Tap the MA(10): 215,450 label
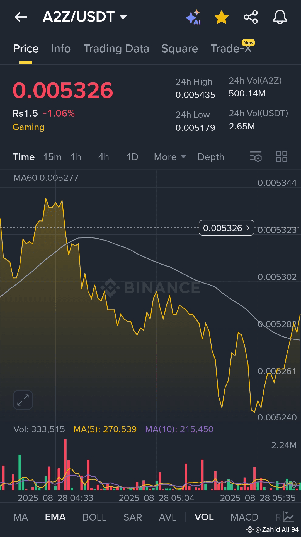 [x=179, y=429]
